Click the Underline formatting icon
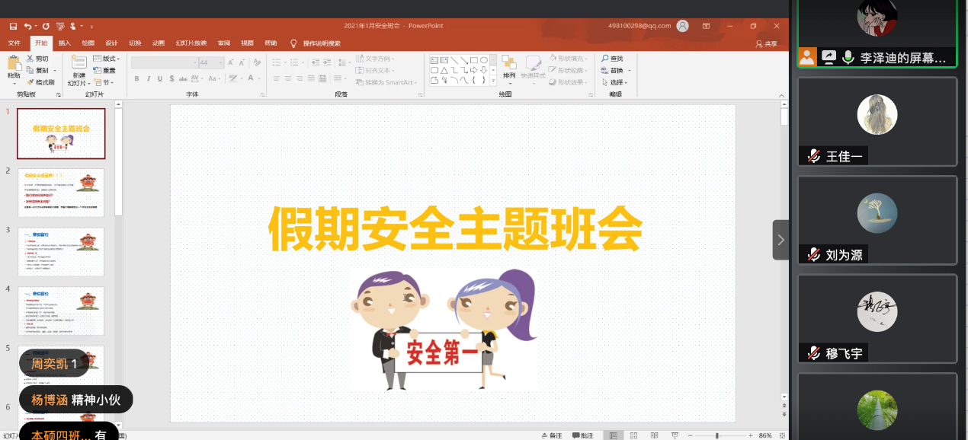Screen dimensions: 968x440 (161, 78)
